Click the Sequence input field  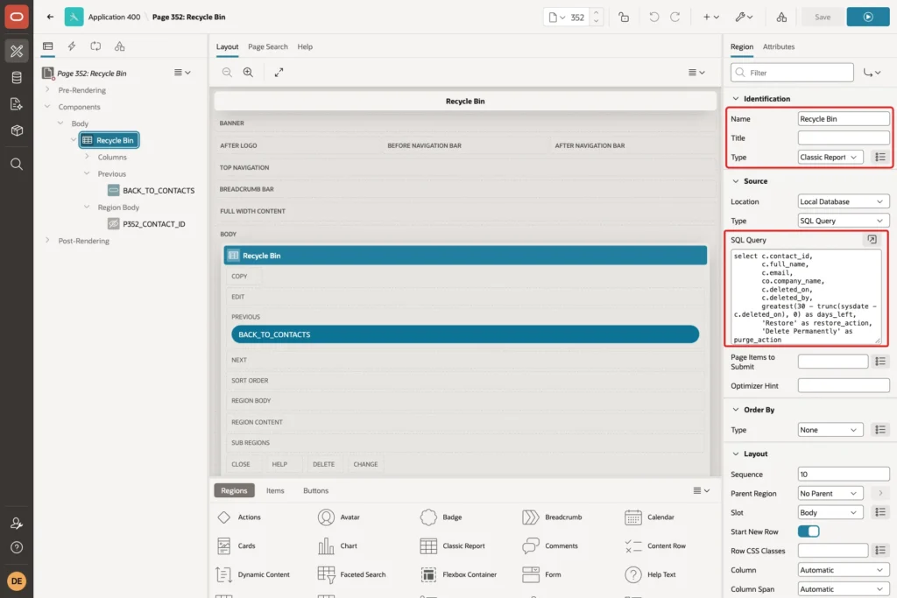tap(844, 474)
